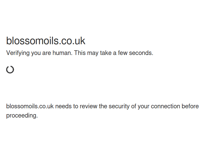Click the word "needs" in the bottom paragraph

[63, 106]
